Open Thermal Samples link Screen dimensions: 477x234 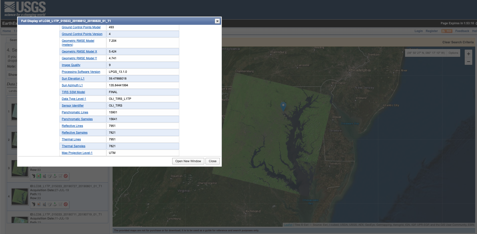tap(73, 146)
